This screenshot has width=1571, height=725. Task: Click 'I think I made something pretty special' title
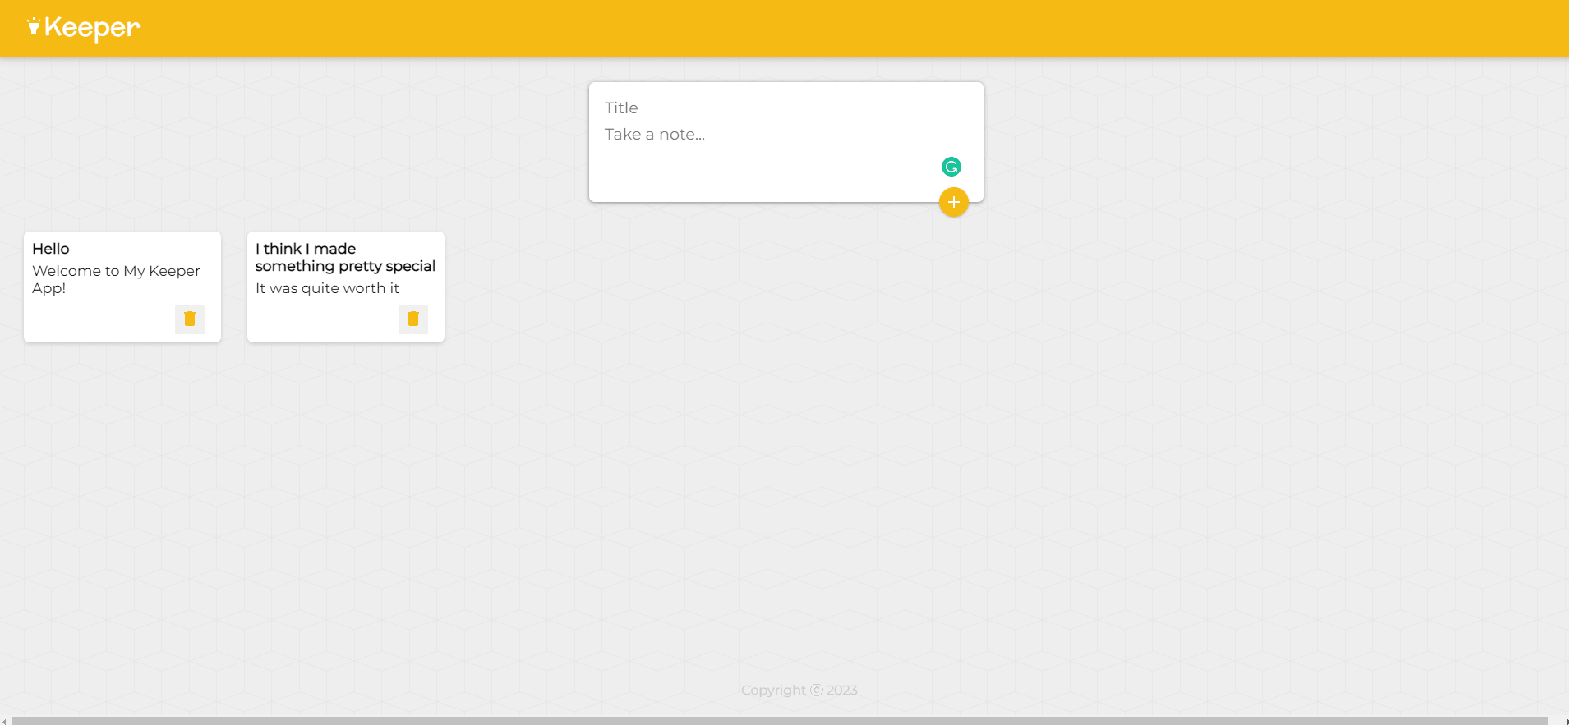pyautogui.click(x=345, y=257)
